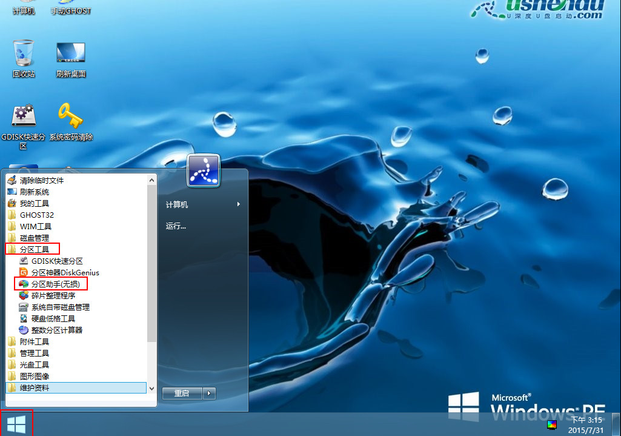The width and height of the screenshot is (621, 436).
Task: Click the 重启 restart button
Action: pyautogui.click(x=182, y=393)
